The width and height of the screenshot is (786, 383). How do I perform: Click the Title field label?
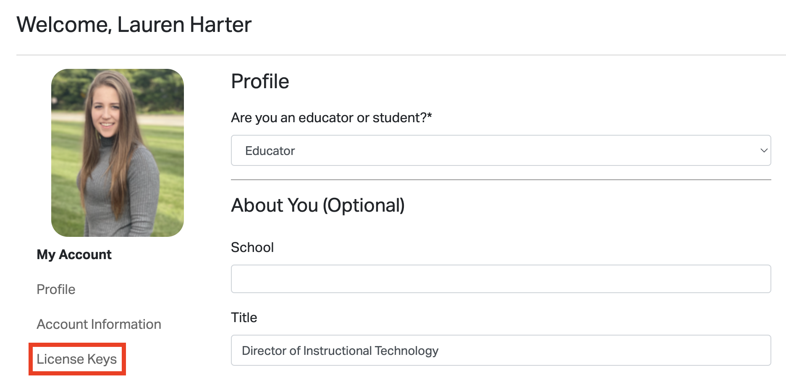244,317
